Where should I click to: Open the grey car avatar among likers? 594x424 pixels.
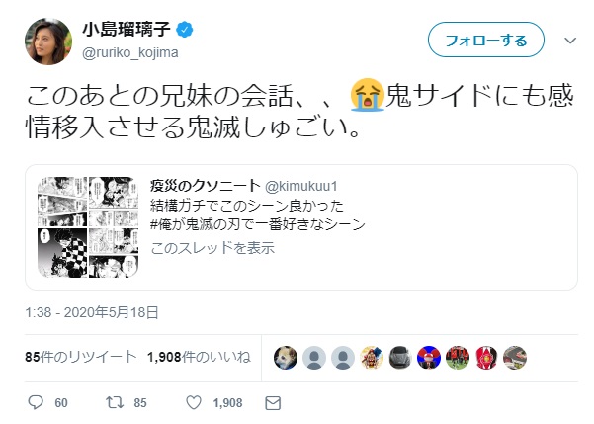click(400, 358)
